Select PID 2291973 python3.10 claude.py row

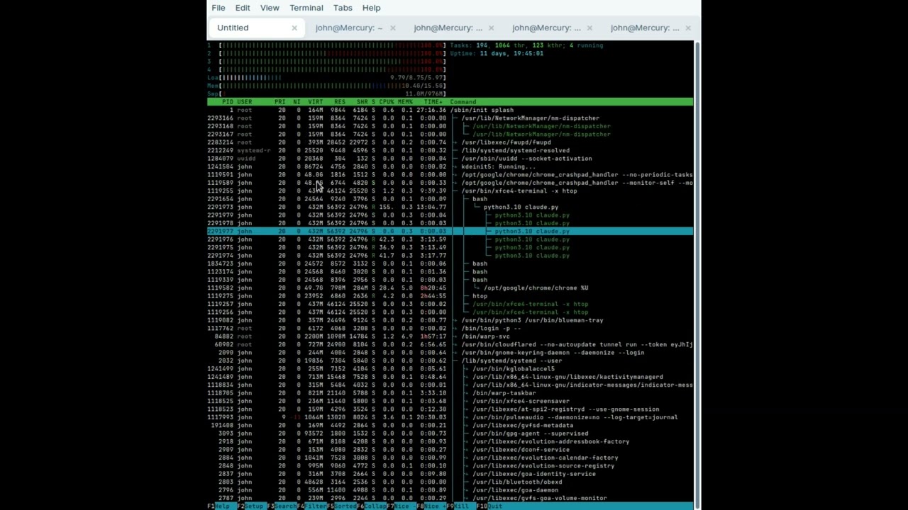pyautogui.click(x=450, y=207)
